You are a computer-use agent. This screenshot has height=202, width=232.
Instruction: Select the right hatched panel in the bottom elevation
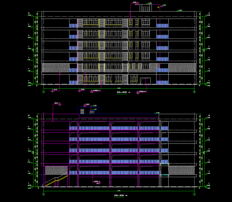pos(181,170)
